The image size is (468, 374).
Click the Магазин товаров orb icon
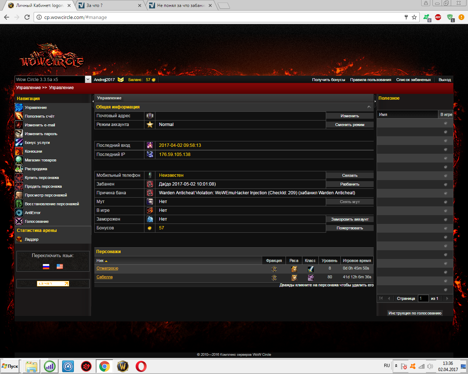19,160
